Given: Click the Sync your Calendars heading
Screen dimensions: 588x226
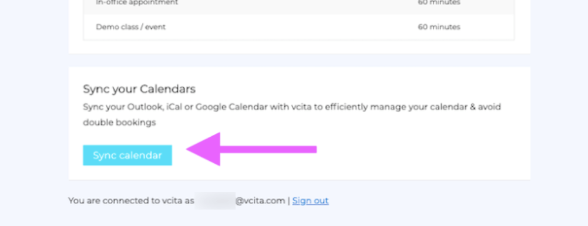Looking at the screenshot, I should (x=139, y=89).
